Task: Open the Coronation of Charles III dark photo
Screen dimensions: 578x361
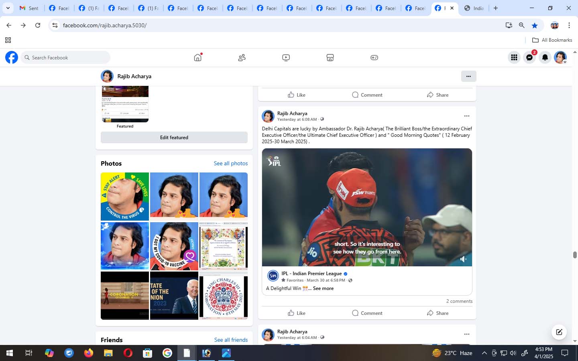Action: tap(125, 296)
